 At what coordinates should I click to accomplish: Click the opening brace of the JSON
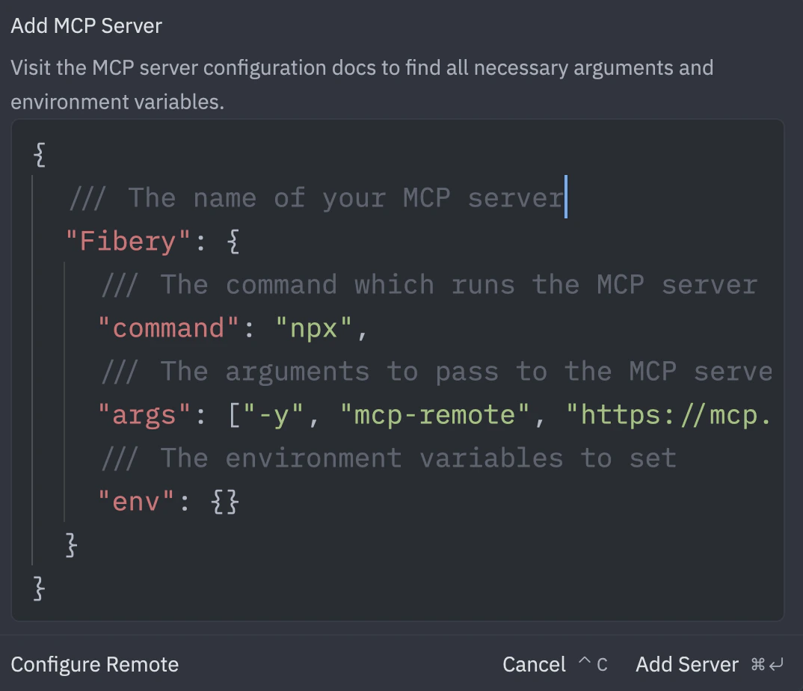[x=37, y=154]
